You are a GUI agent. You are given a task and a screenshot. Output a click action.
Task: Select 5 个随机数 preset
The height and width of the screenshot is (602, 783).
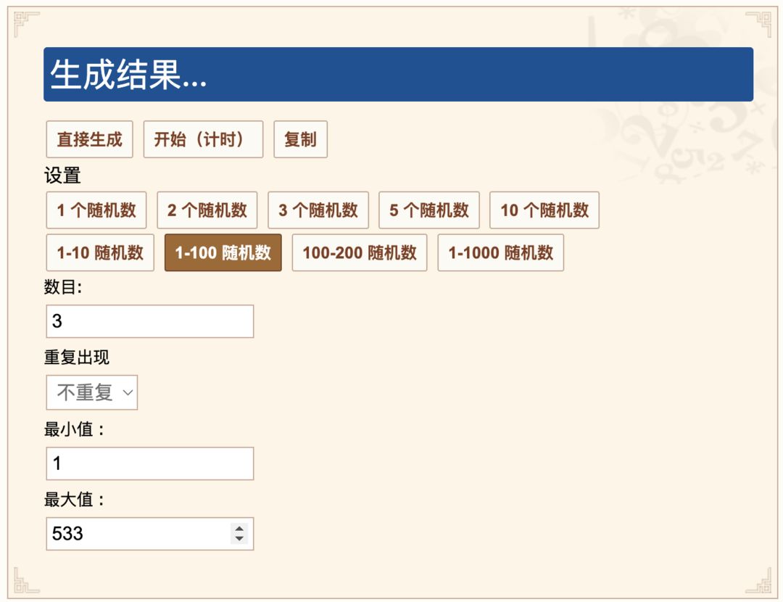(x=429, y=210)
